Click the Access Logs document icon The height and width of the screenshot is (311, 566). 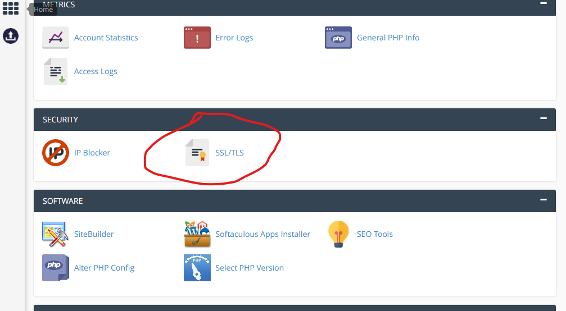(56, 71)
